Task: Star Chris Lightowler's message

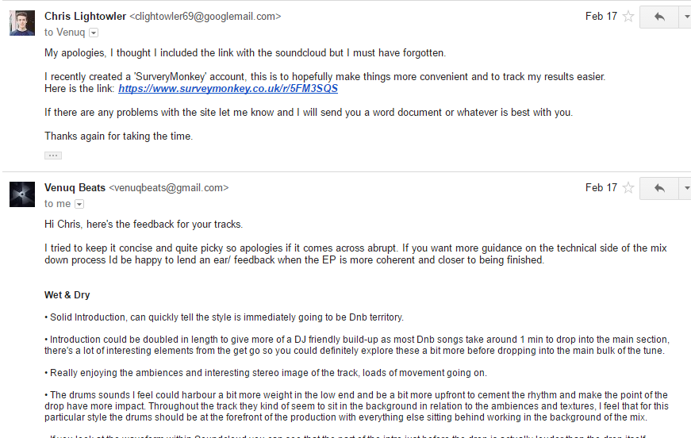Action: click(628, 17)
